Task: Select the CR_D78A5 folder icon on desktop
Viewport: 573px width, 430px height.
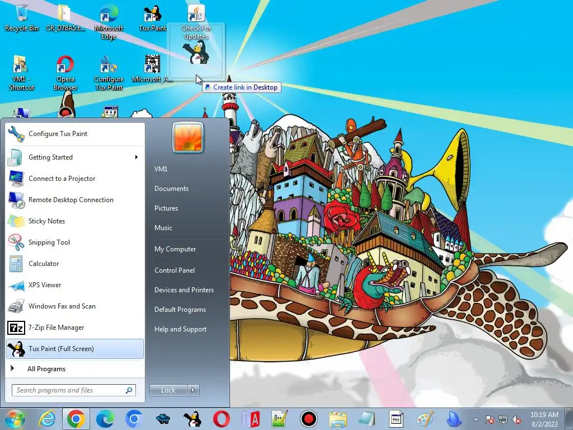Action: click(65, 17)
